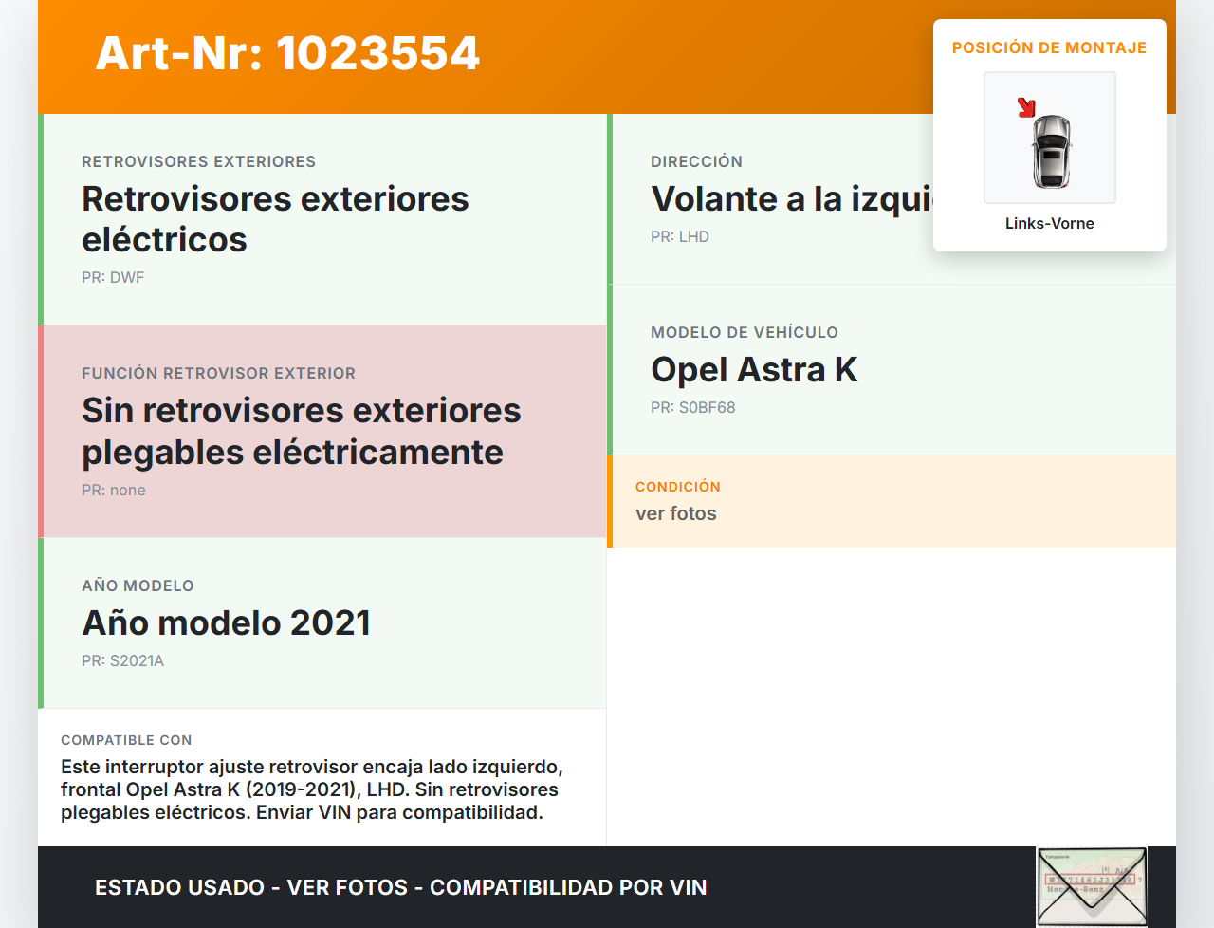Click the "Links-Vorne" caption
Screen dimensions: 1214x928
[1050, 223]
